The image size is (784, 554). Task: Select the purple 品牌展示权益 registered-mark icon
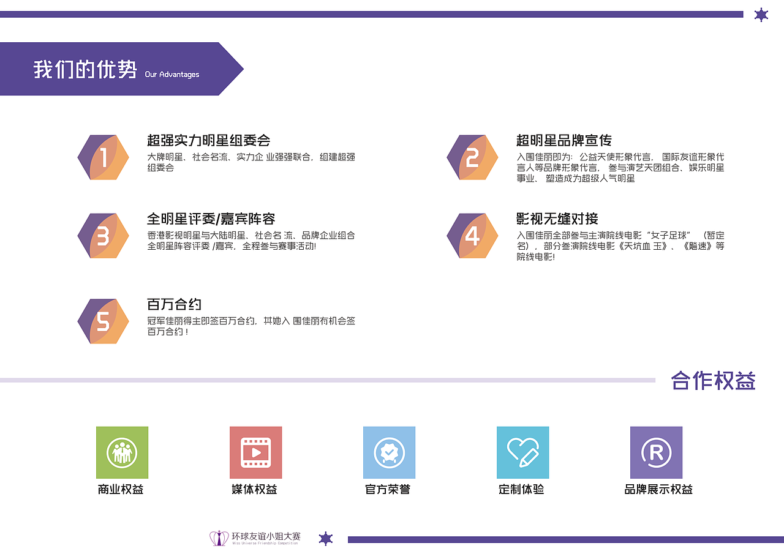click(656, 452)
